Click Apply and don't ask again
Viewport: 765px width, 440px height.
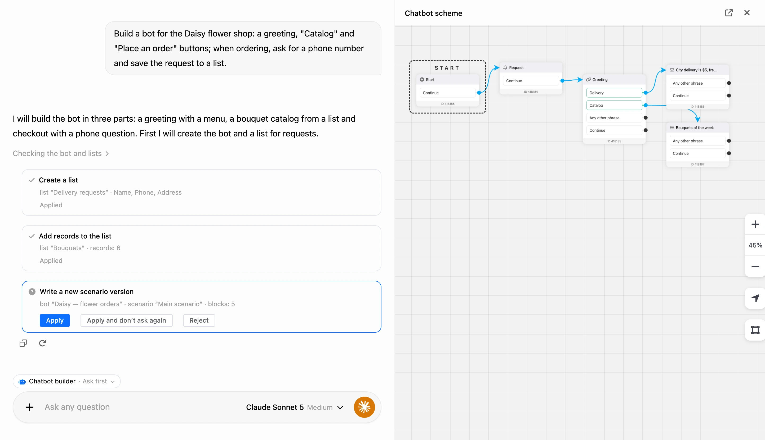(127, 320)
